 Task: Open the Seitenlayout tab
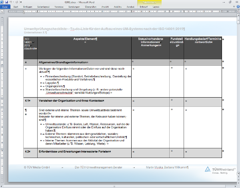[x=44, y=7]
